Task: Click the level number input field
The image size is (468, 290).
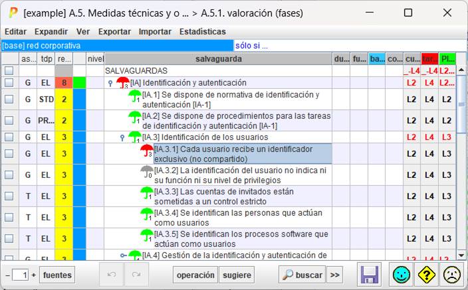Action: click(21, 275)
